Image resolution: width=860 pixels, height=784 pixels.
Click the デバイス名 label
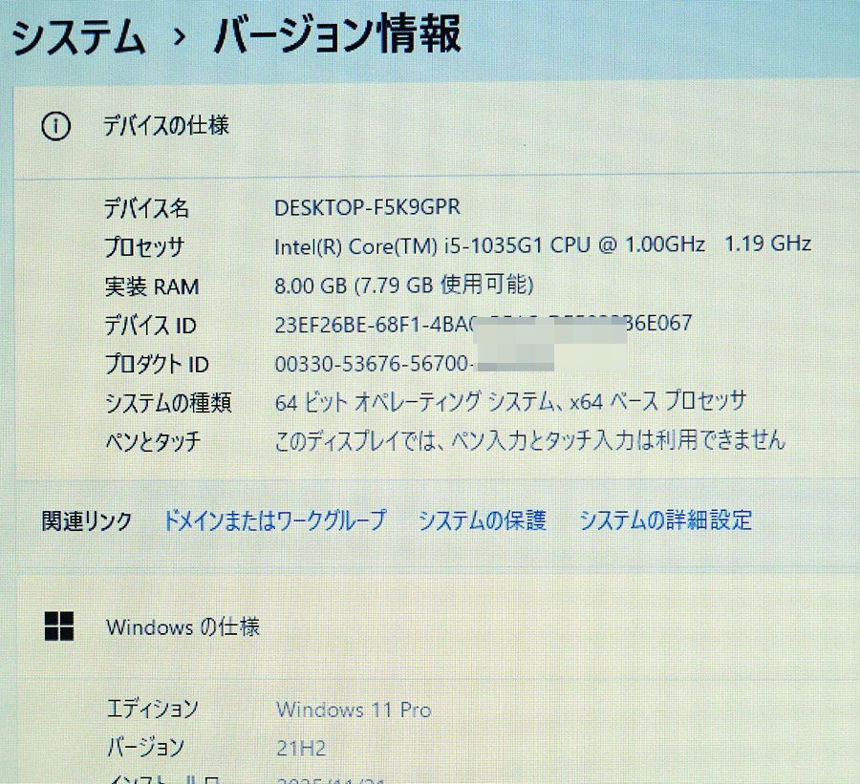[146, 208]
